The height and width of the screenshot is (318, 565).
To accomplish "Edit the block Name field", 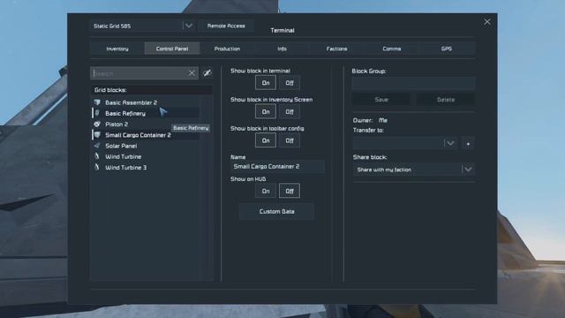I will pyautogui.click(x=277, y=167).
